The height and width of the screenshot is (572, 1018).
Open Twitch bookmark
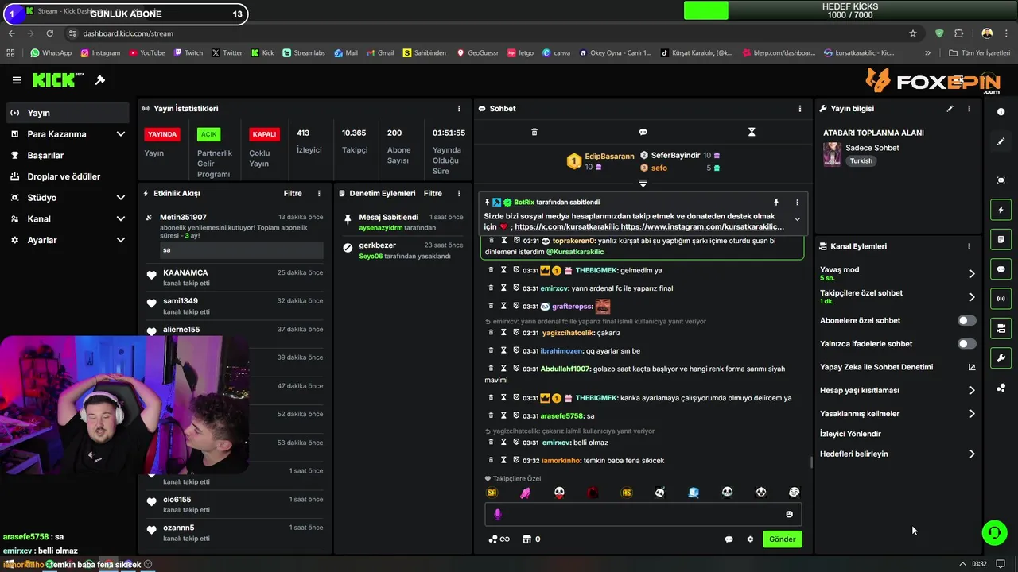click(188, 53)
